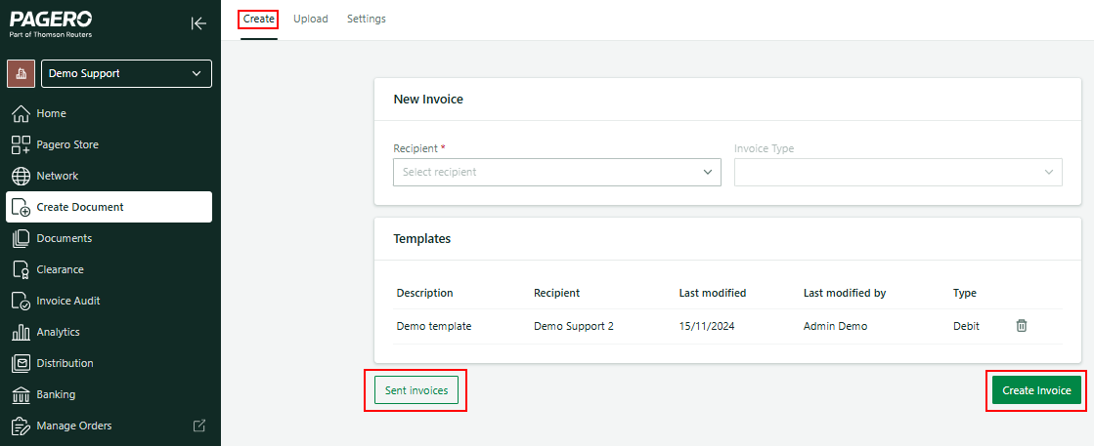Collapse the sidebar with the arrow icon
Screen dimensions: 1094x446
pos(198,23)
